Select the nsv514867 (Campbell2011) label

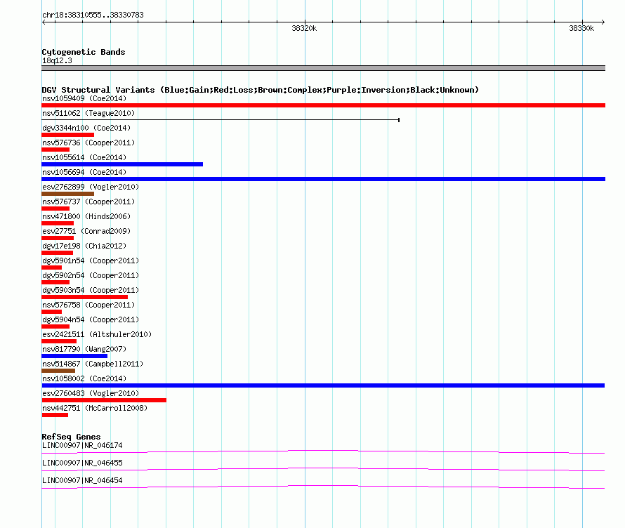[93, 364]
